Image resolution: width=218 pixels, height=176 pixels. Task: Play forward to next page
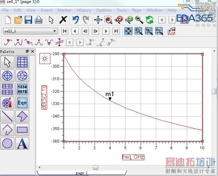[x=106, y=31]
